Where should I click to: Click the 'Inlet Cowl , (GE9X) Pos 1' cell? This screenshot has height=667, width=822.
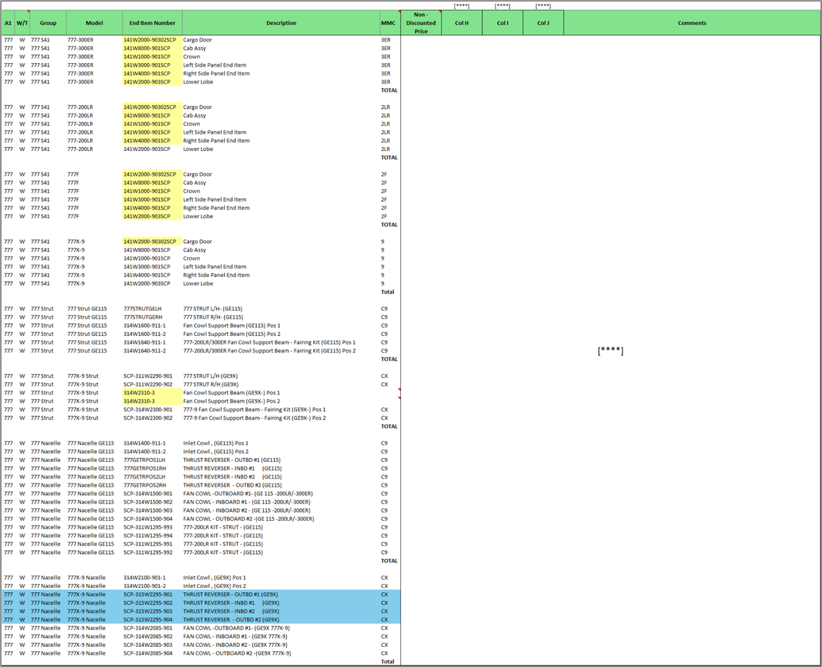[215, 578]
